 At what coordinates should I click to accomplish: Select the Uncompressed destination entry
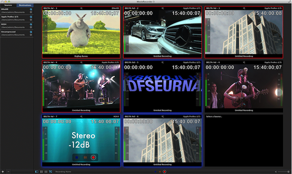17,33
